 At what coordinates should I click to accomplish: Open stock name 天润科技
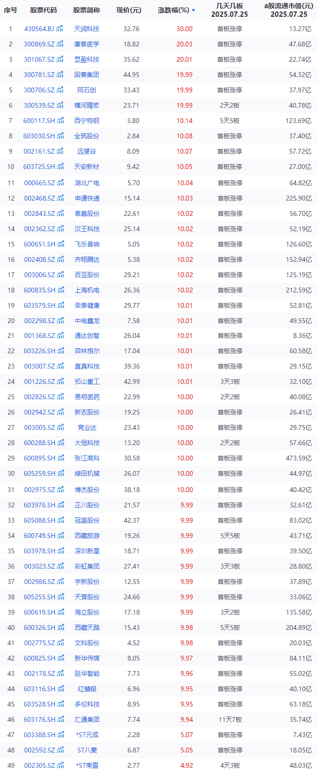(x=87, y=29)
